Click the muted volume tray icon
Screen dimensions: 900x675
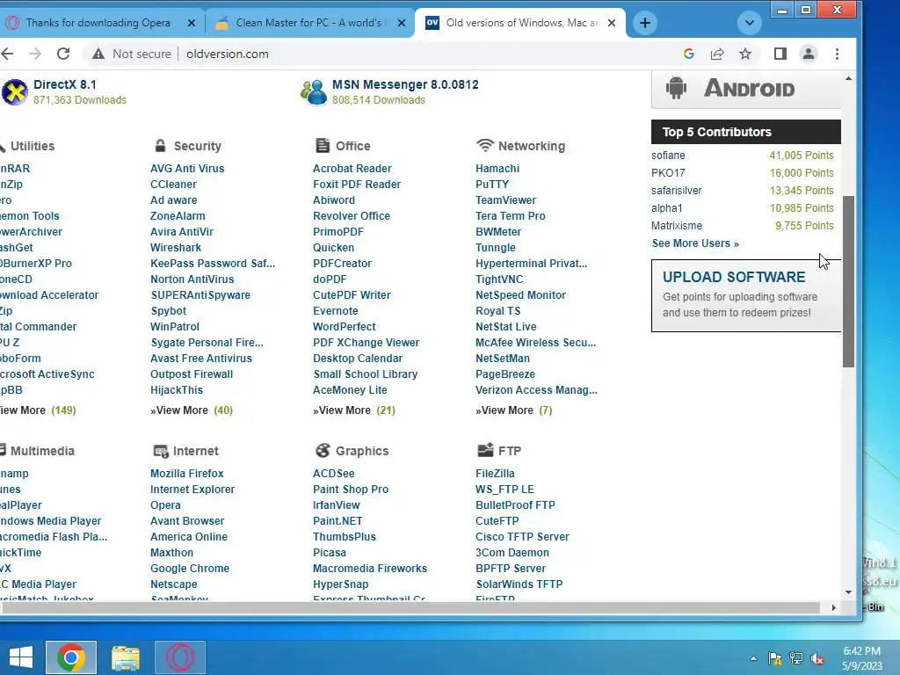coord(817,658)
